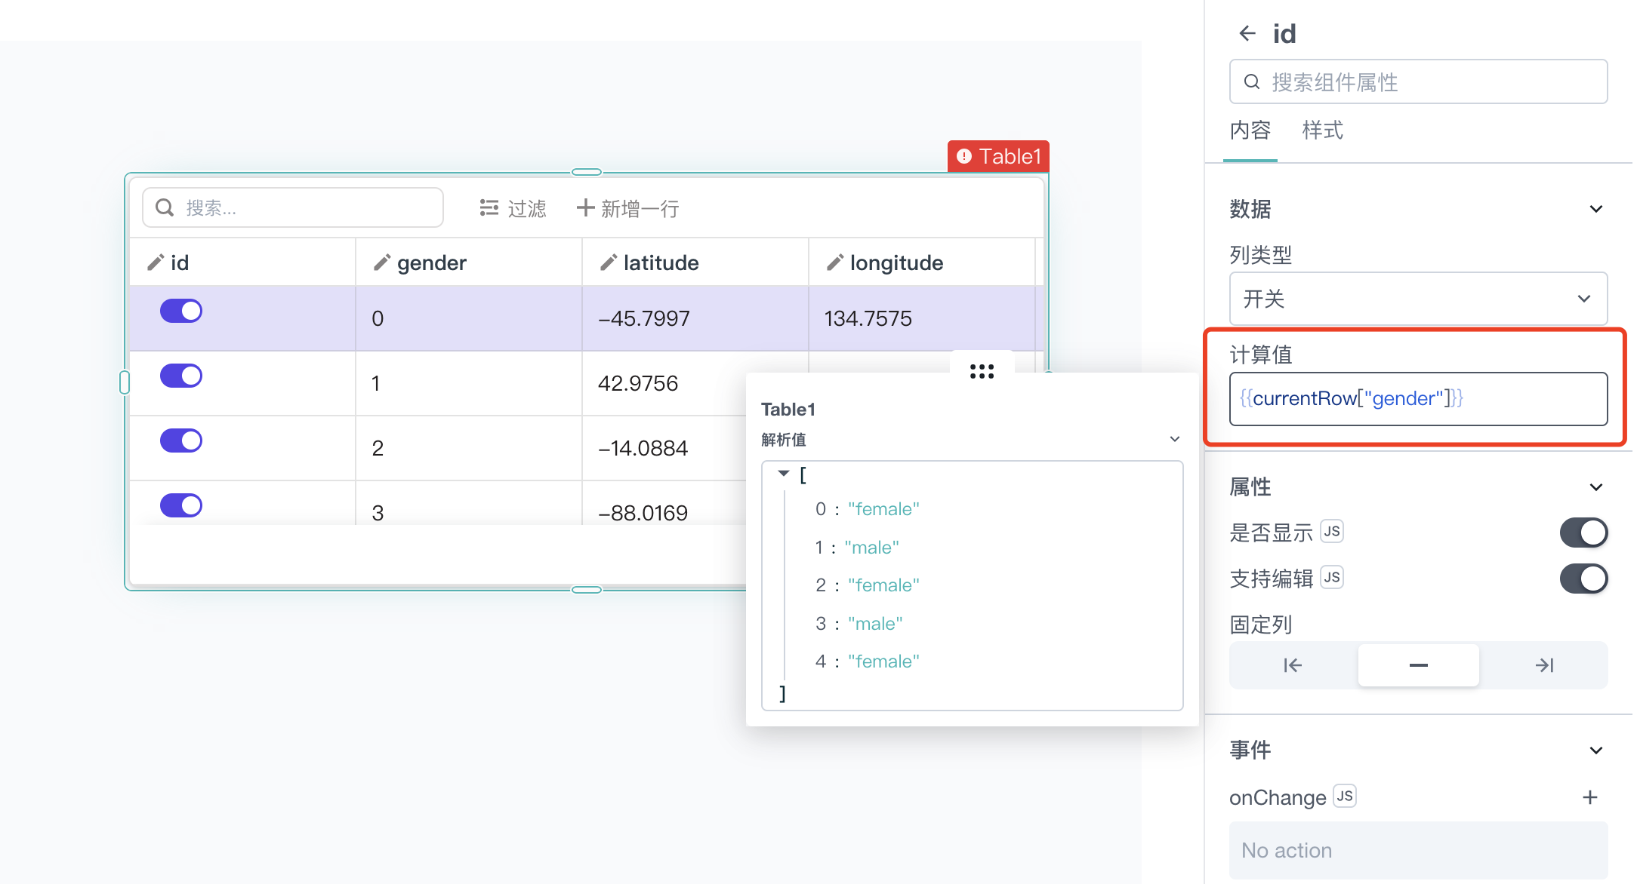1637x884 pixels.
Task: Edit the latitude column header pencil icon
Action: point(609,262)
